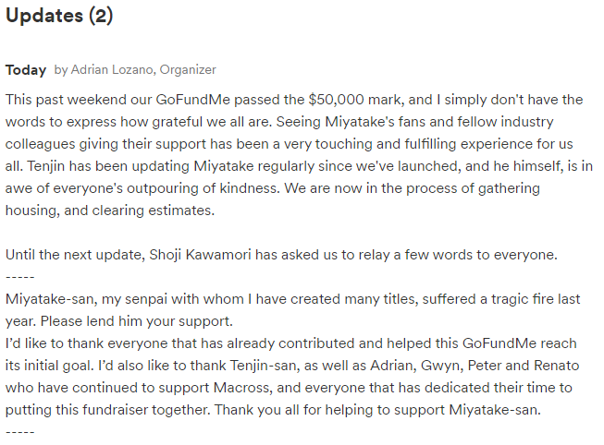The width and height of the screenshot is (604, 445).
Task: Click the phrase 'Please lend him your support'
Action: [136, 321]
